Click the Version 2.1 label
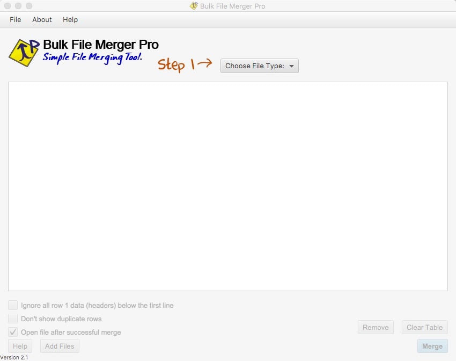 click(14, 357)
